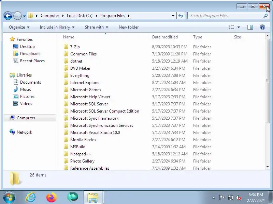The height and width of the screenshot is (204, 273).
Task: Expand the chevron after Computer in path
Action: [x=63, y=16]
